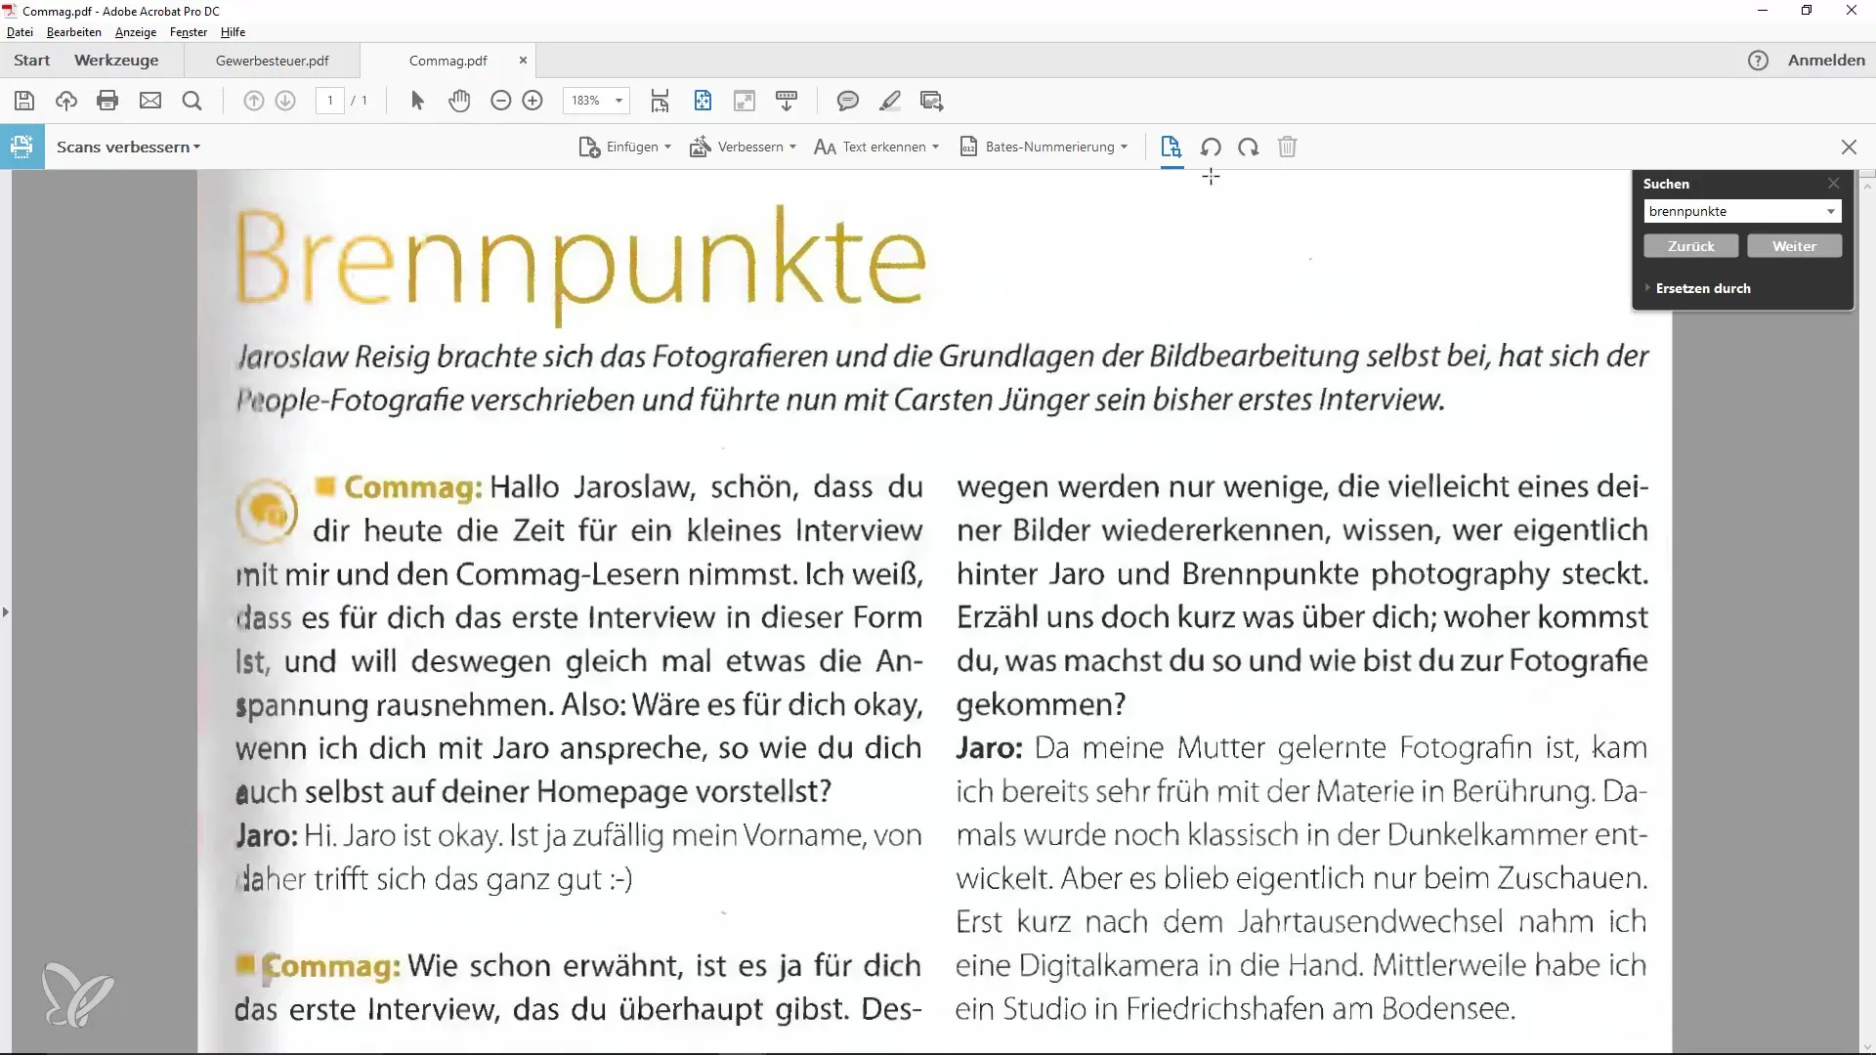1876x1055 pixels.
Task: Click the upload to cloud icon
Action: (x=66, y=101)
